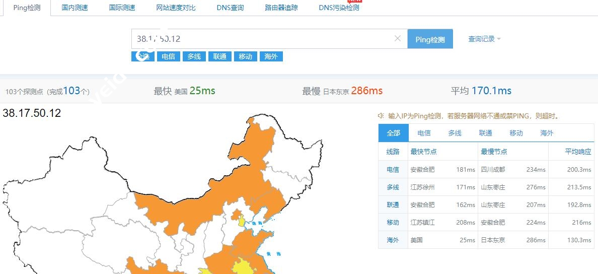
Task: Click 四川成都 slowest node cell
Action: pos(493,169)
